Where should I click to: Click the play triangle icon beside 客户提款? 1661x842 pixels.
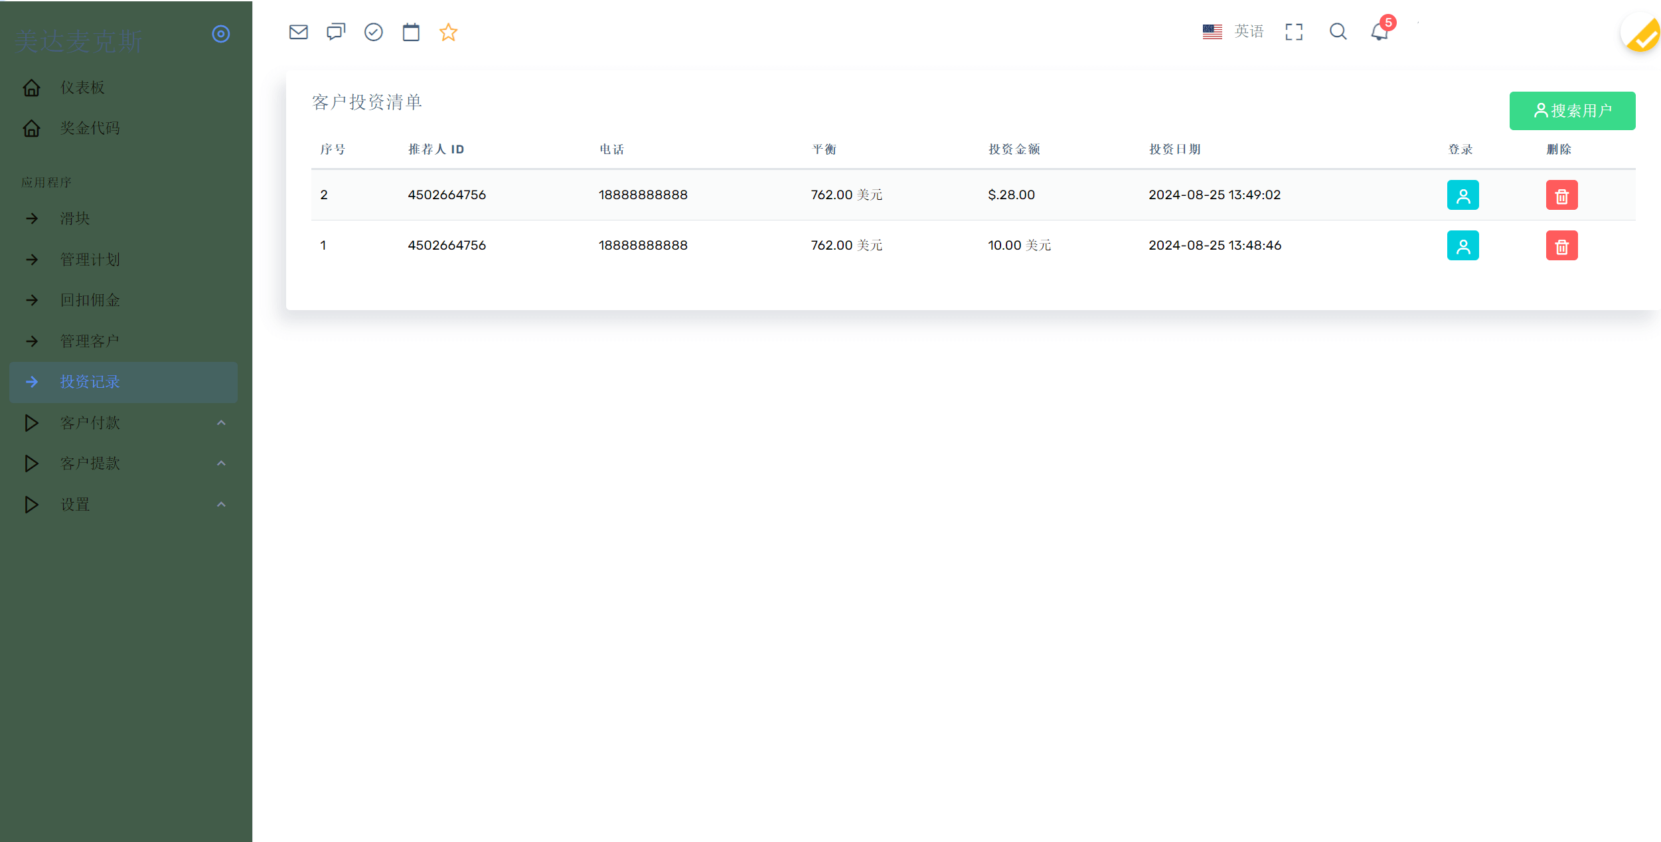[x=31, y=463]
